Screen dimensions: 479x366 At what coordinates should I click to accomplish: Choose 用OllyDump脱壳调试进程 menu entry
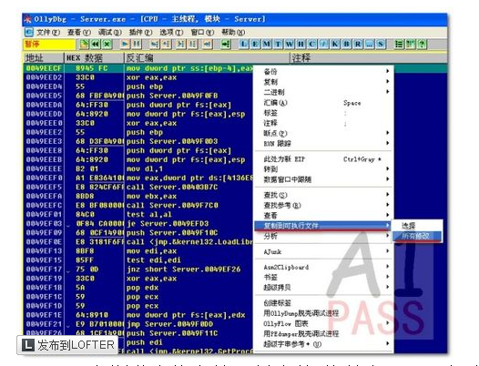point(324,313)
